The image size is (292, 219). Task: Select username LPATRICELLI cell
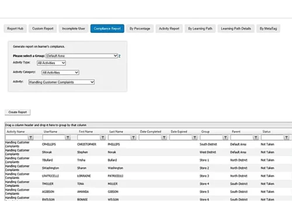tap(50, 176)
